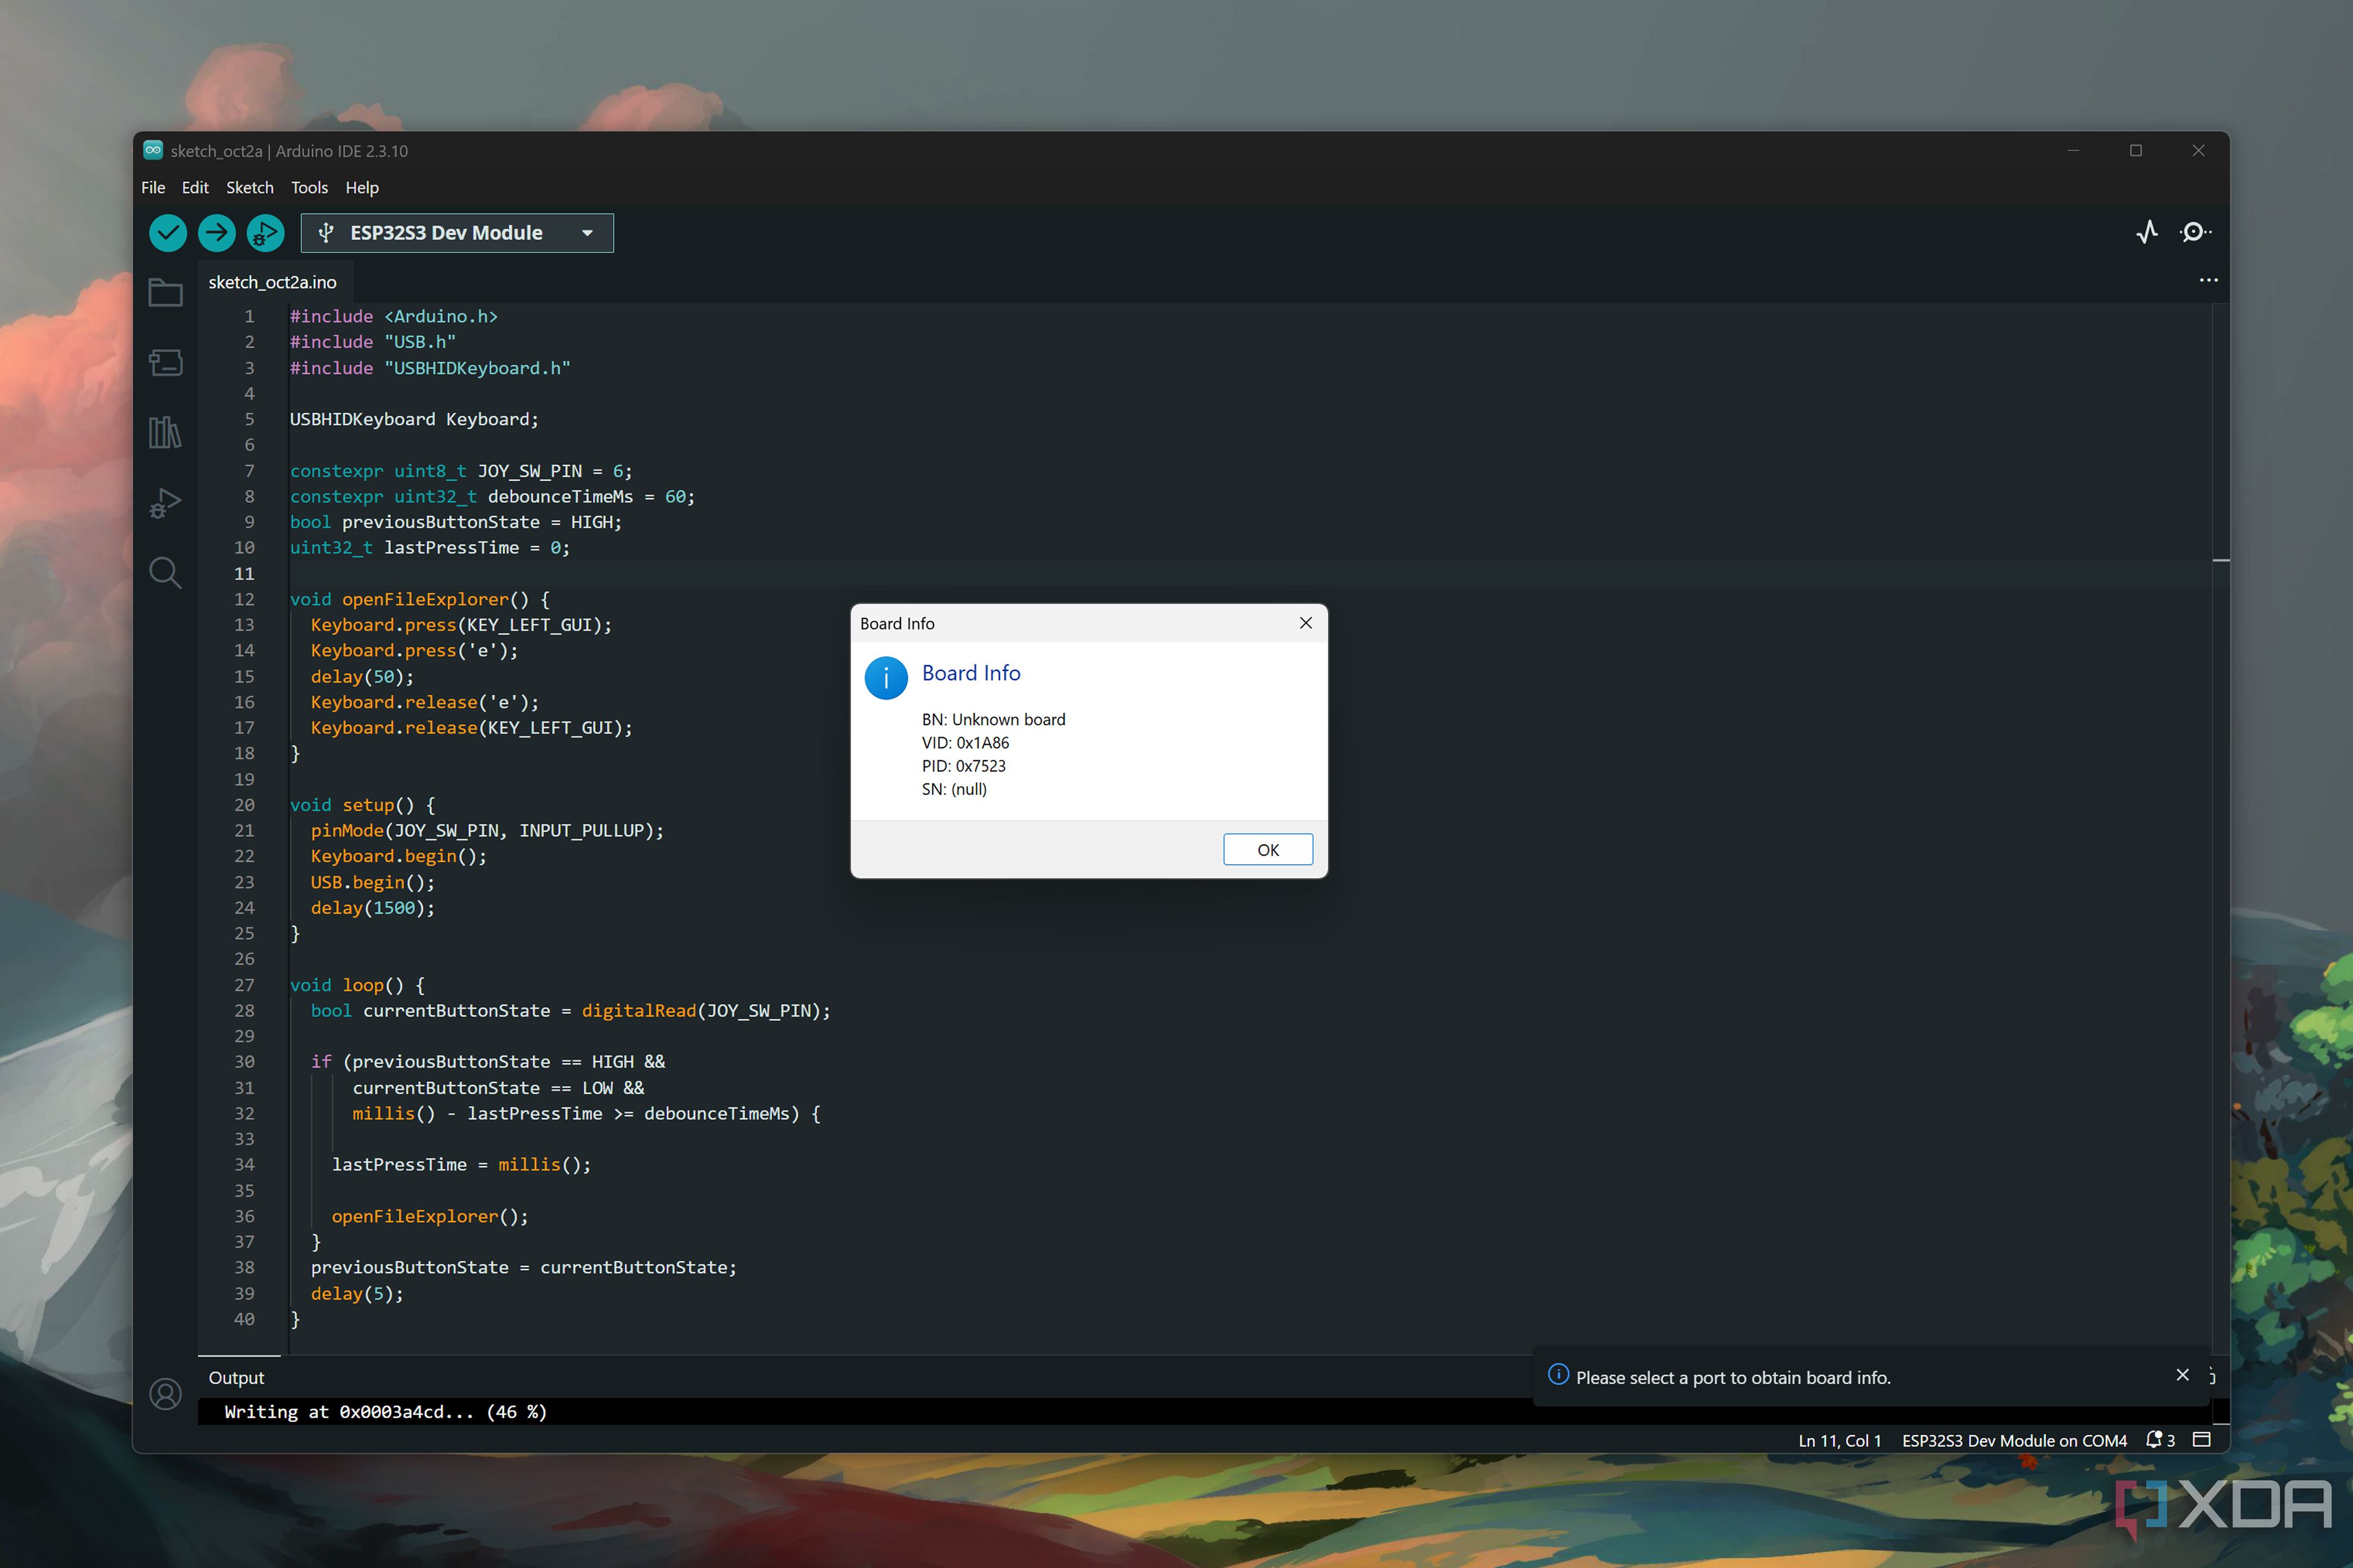Open the Debug sidebar panel icon

(165, 502)
